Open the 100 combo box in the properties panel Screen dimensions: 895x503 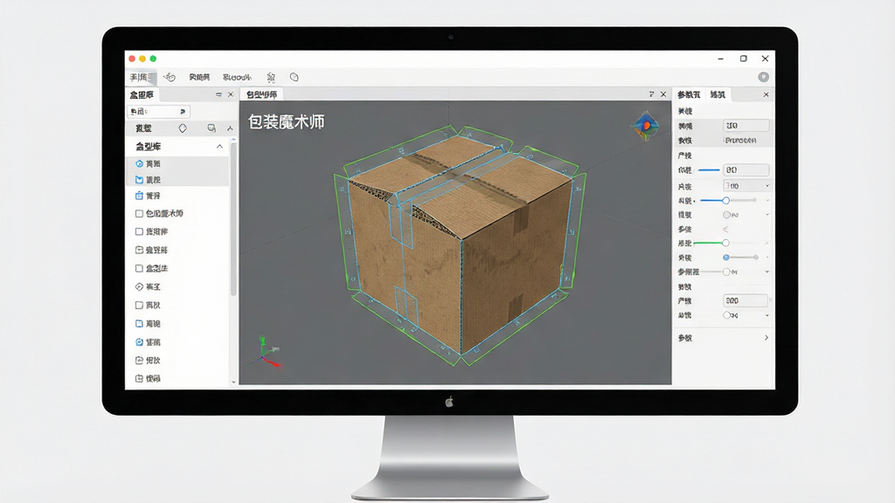click(747, 186)
